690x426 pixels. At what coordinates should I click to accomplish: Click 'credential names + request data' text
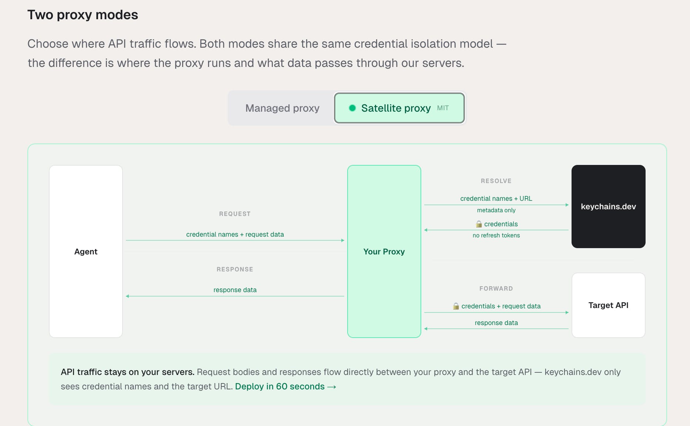pos(235,234)
